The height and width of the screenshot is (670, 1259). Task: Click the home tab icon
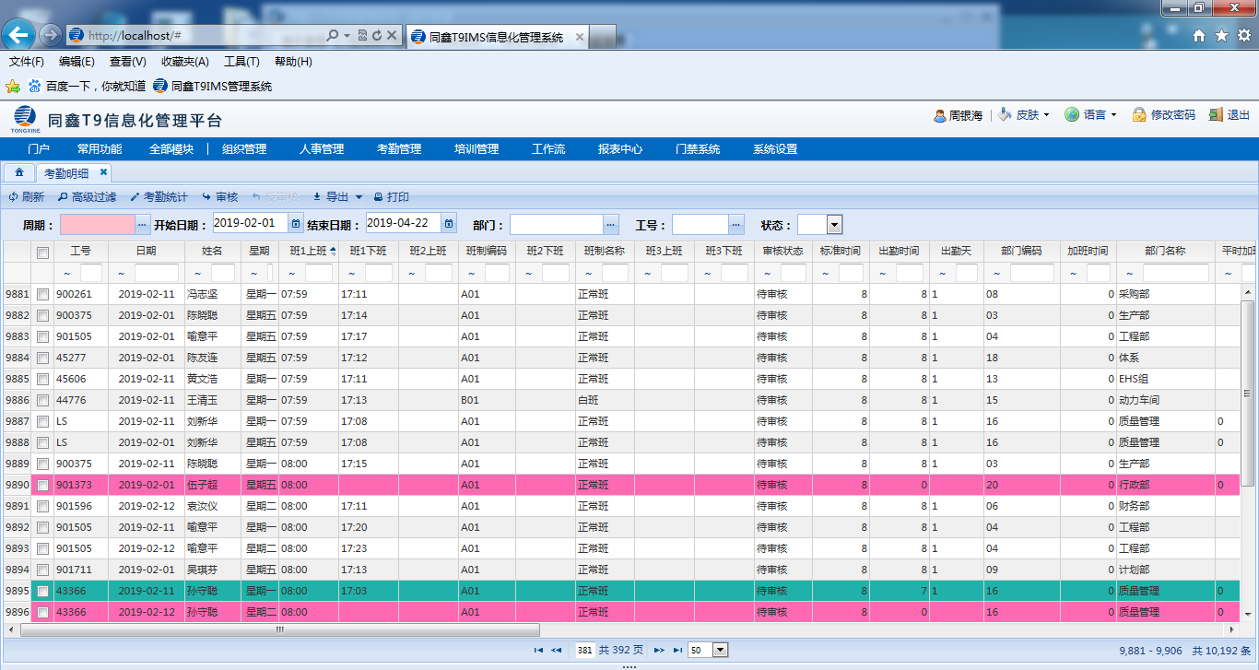18,172
